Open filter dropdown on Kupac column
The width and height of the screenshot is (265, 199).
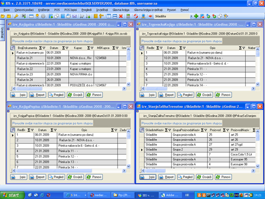(x=92, y=48)
